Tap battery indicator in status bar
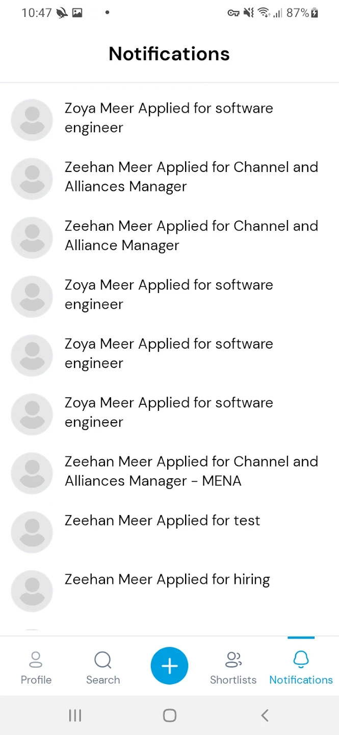The width and height of the screenshot is (339, 735). click(315, 13)
